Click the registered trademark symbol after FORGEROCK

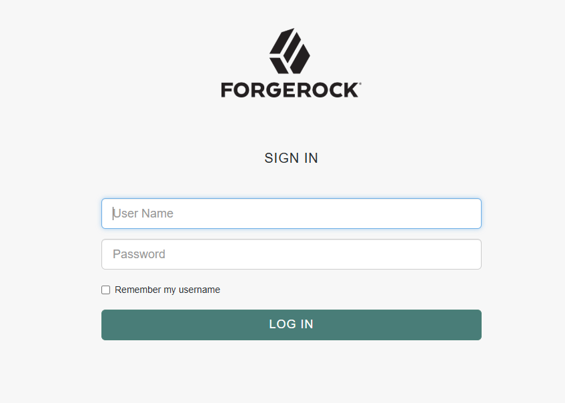(x=360, y=84)
